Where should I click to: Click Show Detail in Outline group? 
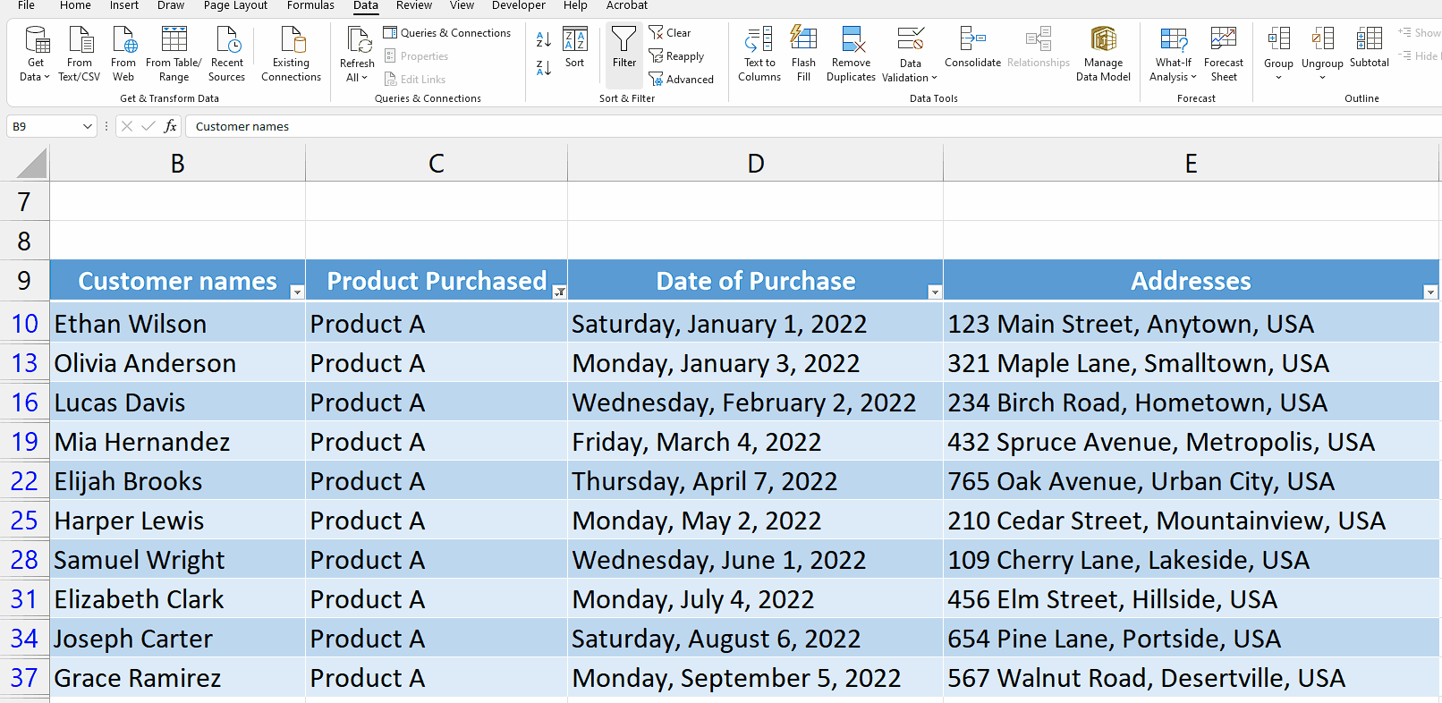click(x=1421, y=33)
